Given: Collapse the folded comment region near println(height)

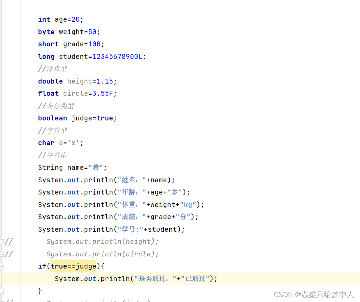Looking at the screenshot, I should [x=2, y=241].
